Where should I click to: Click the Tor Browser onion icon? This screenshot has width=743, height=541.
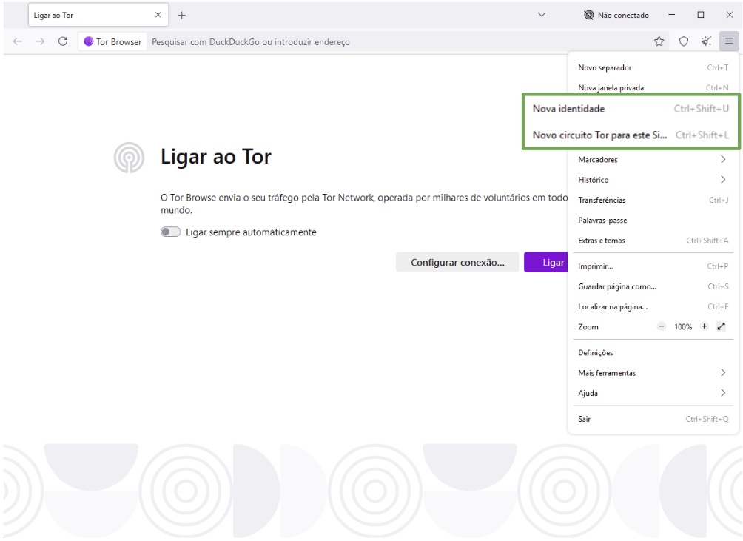pos(89,41)
